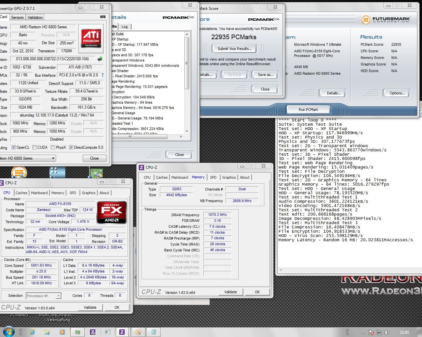Click the ATI Radeon logo in GPU-Z
This screenshot has width=422, height=337.
point(91,39)
